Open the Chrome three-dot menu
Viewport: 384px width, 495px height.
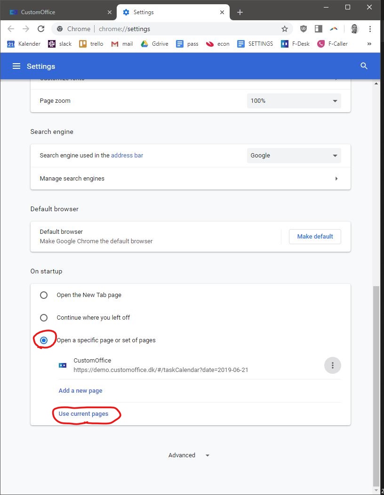[370, 29]
